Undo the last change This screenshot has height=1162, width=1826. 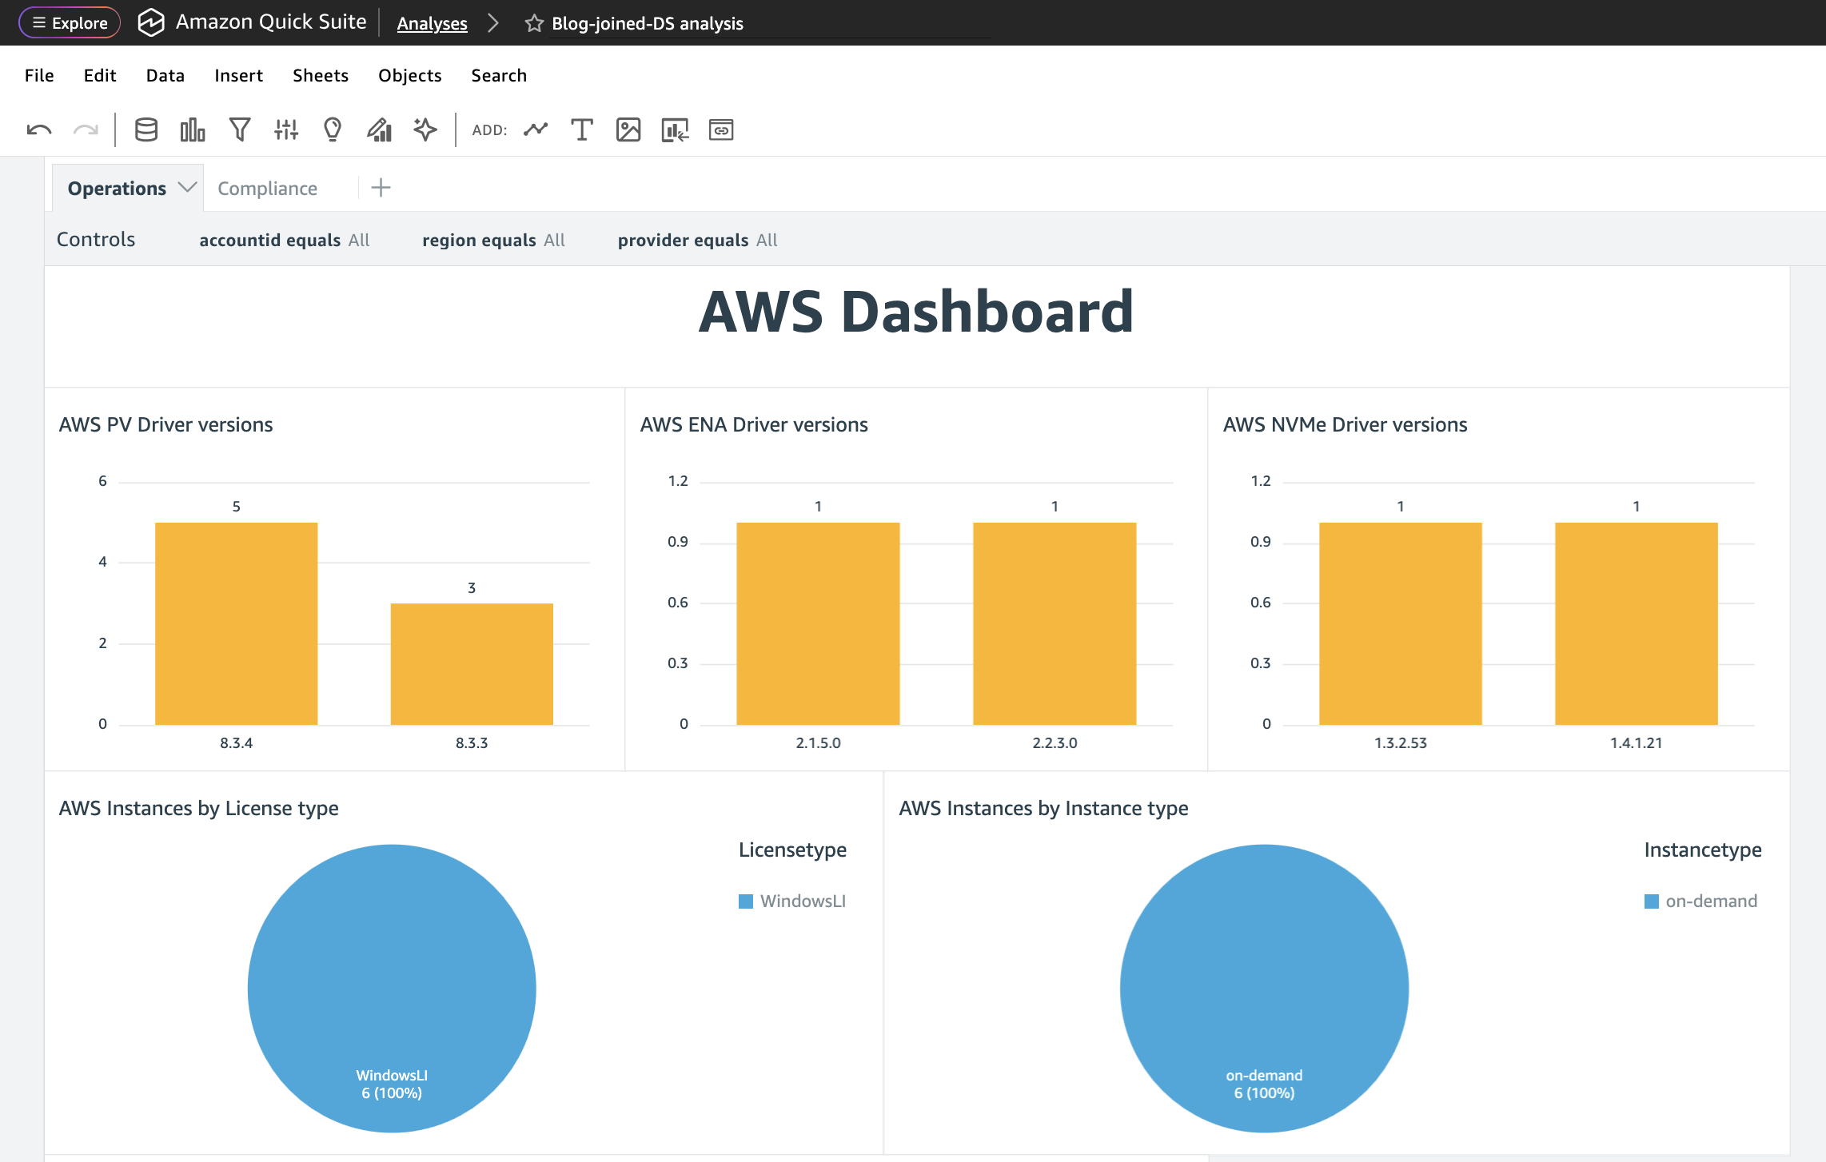pos(38,129)
